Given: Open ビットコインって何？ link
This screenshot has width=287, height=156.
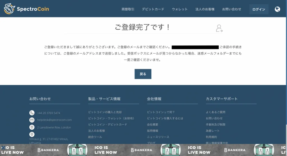Looking at the screenshot, I should coord(161,112).
